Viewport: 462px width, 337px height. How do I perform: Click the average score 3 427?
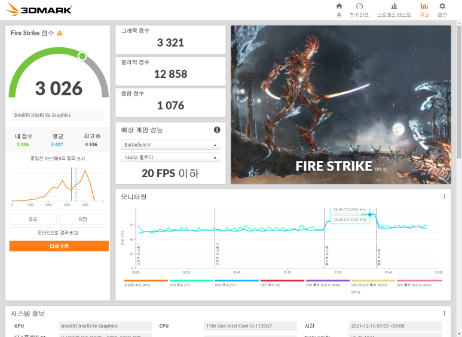[x=57, y=144]
